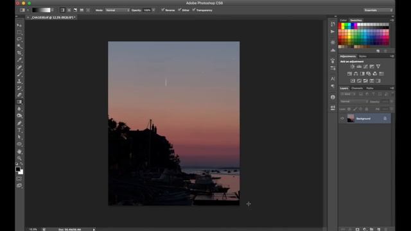Image resolution: width=411 pixels, height=231 pixels.
Task: Select the Rectangular Marquee tool
Action: (19, 32)
